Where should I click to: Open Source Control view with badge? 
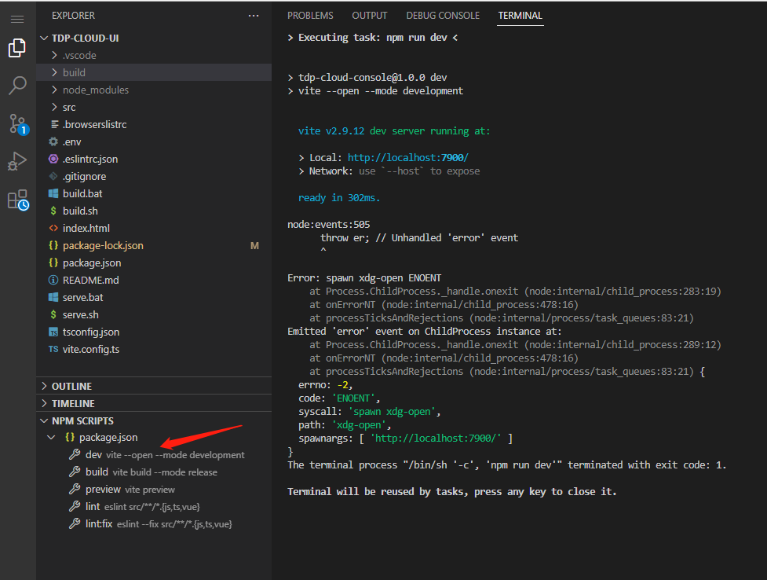tap(19, 124)
